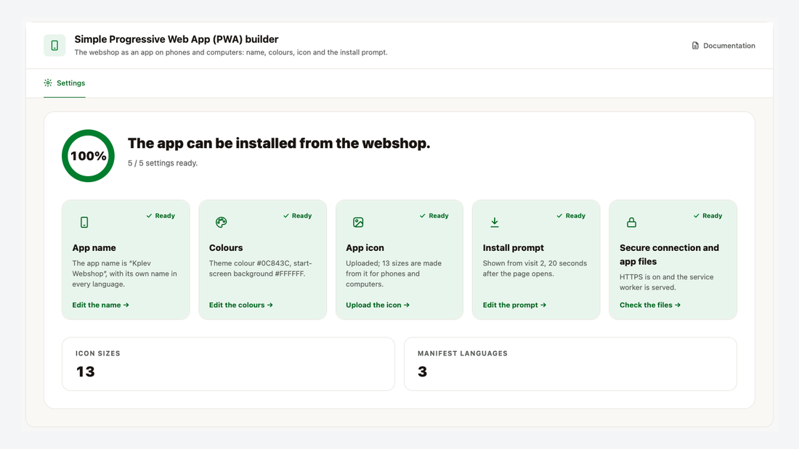
Task: Click the 'Install prompt' card heading
Action: pos(513,248)
